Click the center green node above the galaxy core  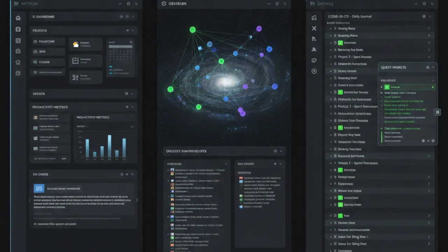point(221,61)
